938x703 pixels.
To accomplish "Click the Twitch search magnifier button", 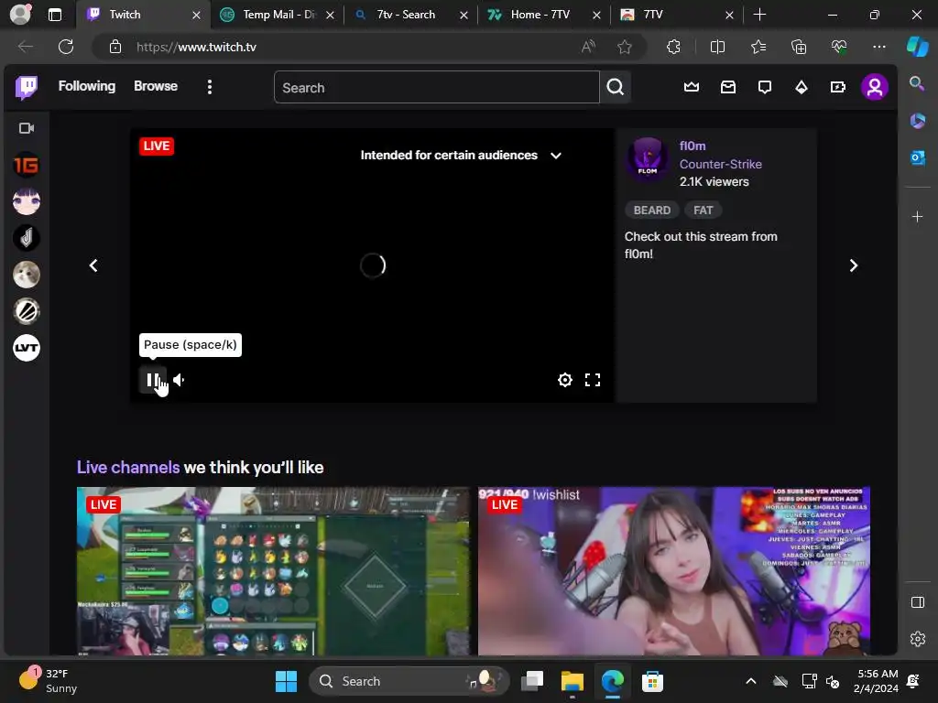I will coord(615,87).
